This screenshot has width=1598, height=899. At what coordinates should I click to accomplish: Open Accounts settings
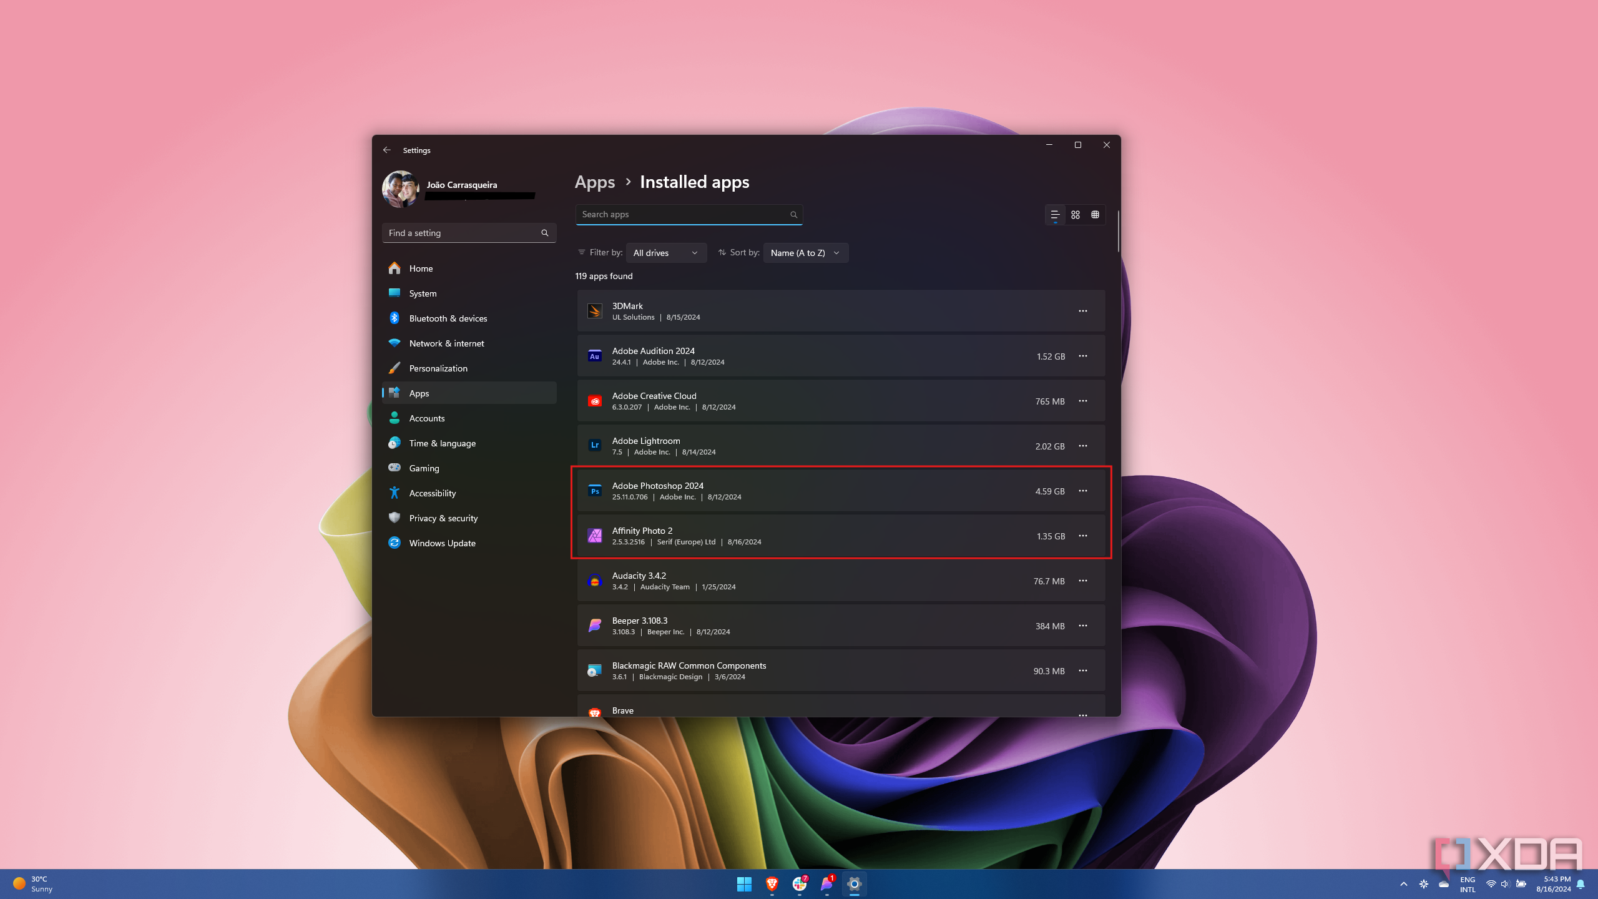(x=469, y=418)
